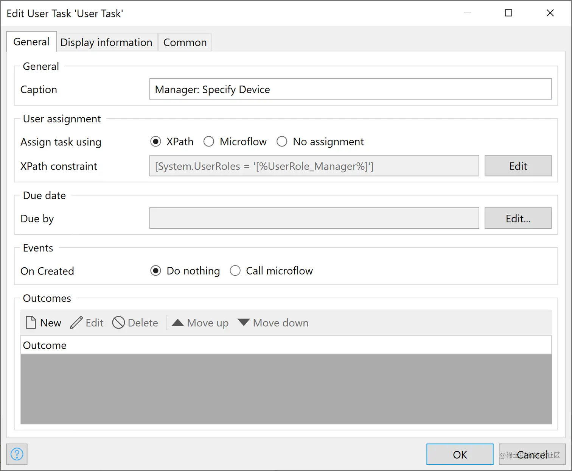Click the Move down arrow icon

click(x=244, y=323)
